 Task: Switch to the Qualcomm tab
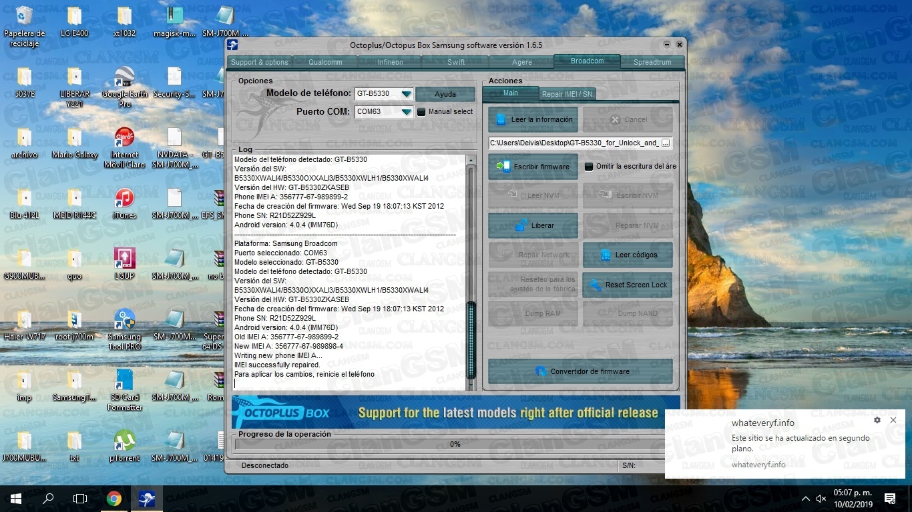[x=325, y=62]
